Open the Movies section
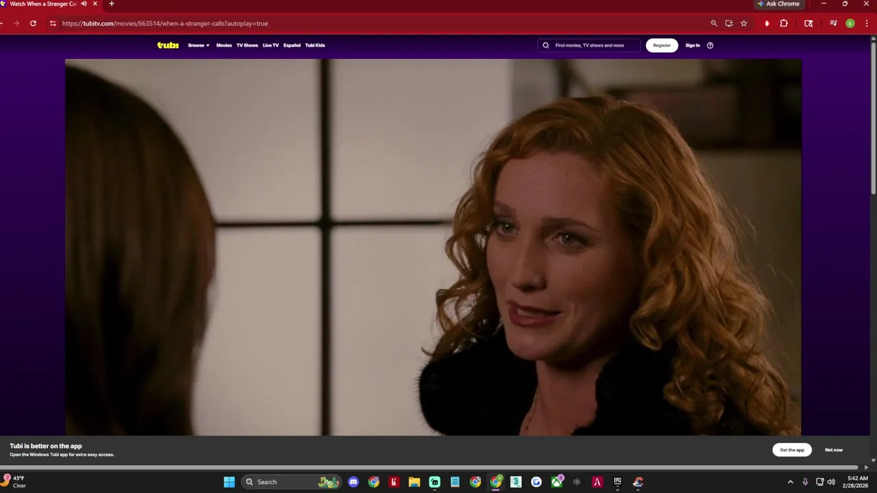Image resolution: width=877 pixels, height=493 pixels. [224, 45]
